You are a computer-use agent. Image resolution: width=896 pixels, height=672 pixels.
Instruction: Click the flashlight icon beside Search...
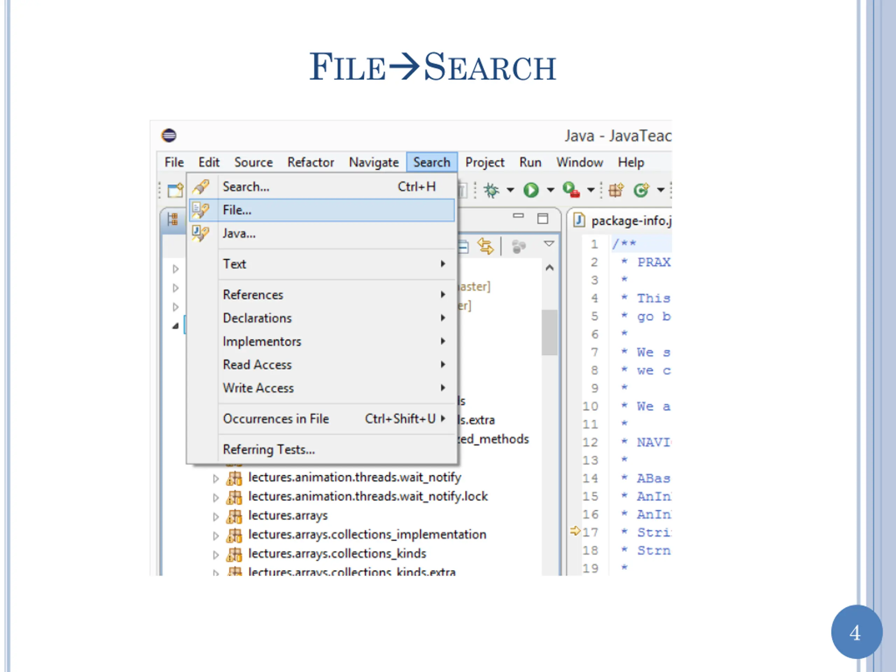coord(201,187)
